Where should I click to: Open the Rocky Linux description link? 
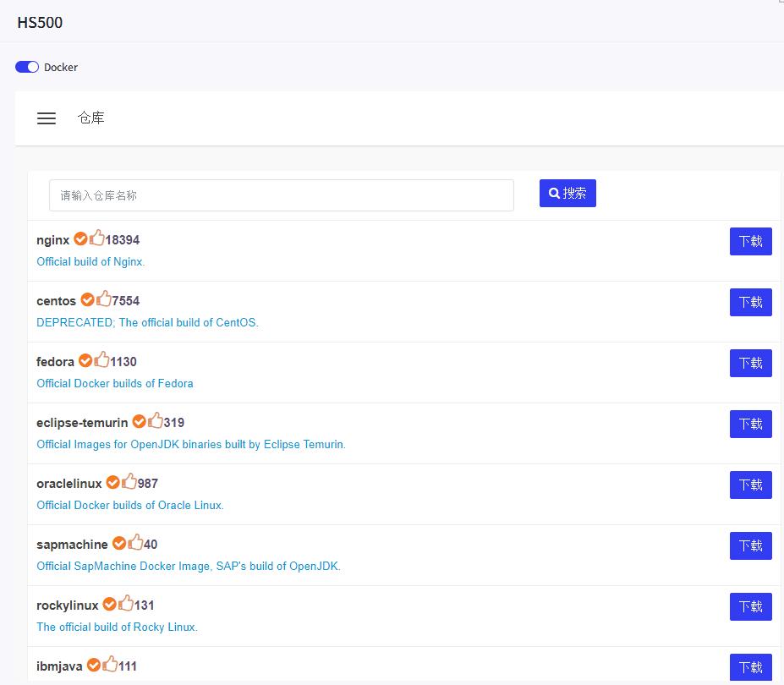click(117, 627)
